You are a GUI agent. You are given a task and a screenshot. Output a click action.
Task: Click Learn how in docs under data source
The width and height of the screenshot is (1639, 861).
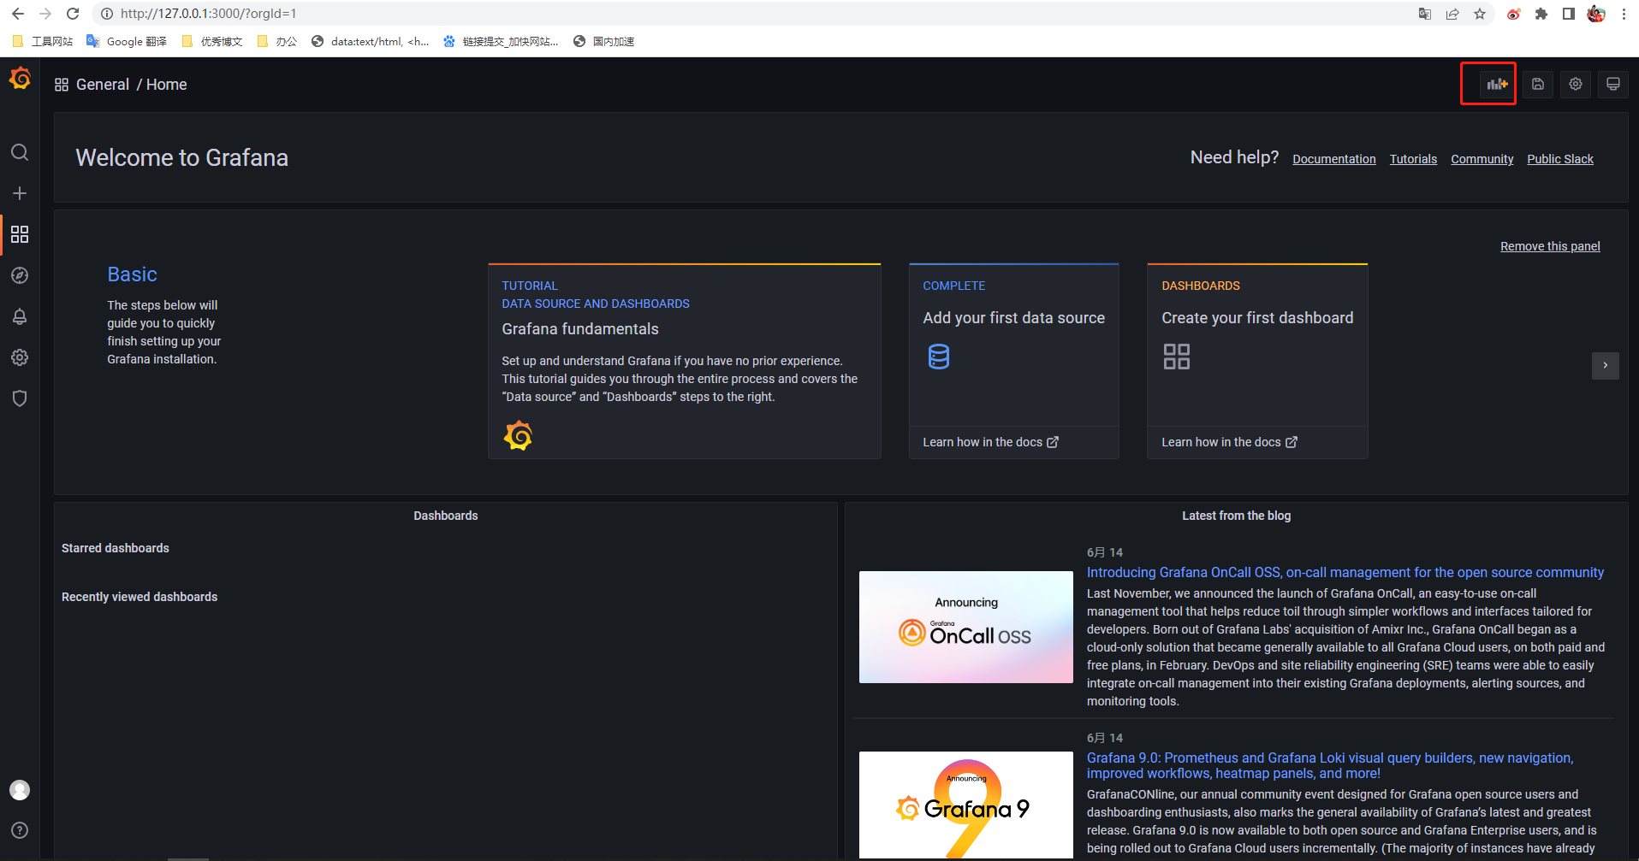tap(990, 442)
